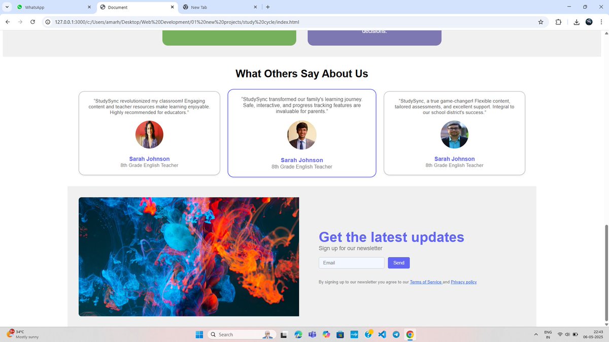Open Microsoft Teams from the taskbar
This screenshot has height=342, width=609.
pos(313,334)
